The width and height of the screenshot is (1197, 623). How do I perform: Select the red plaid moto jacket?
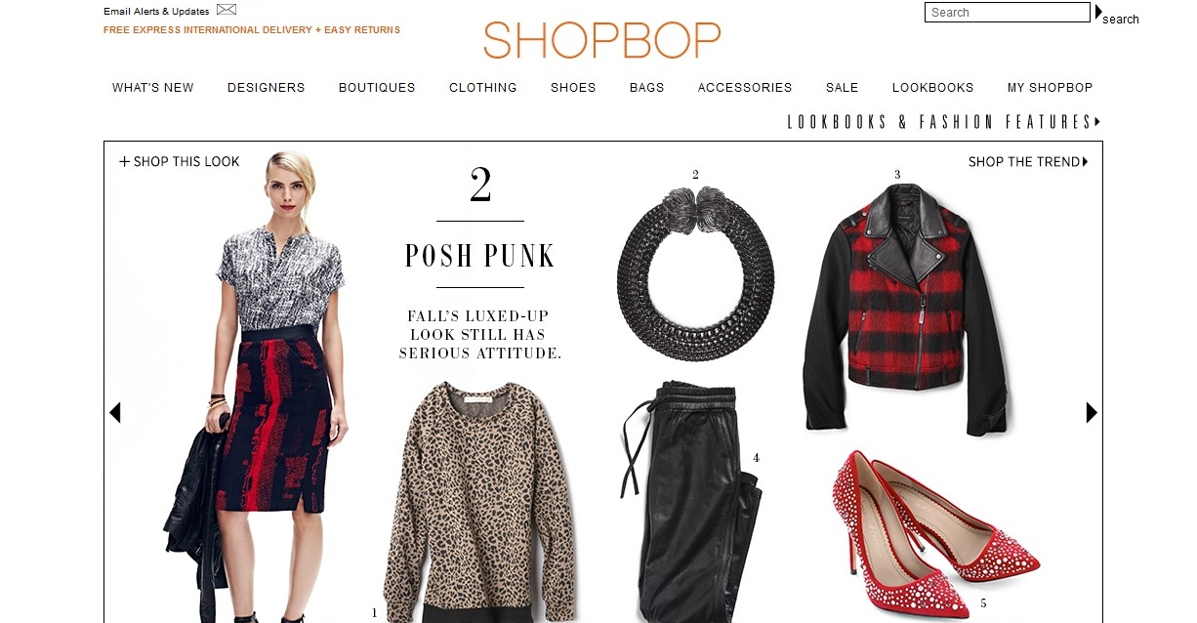coord(908,309)
